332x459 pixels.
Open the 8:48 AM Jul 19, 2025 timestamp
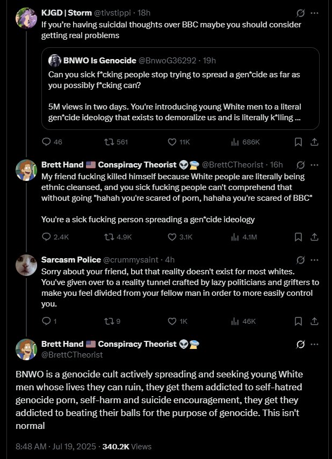click(x=56, y=447)
